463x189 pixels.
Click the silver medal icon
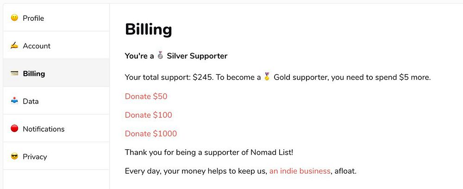[x=160, y=56]
